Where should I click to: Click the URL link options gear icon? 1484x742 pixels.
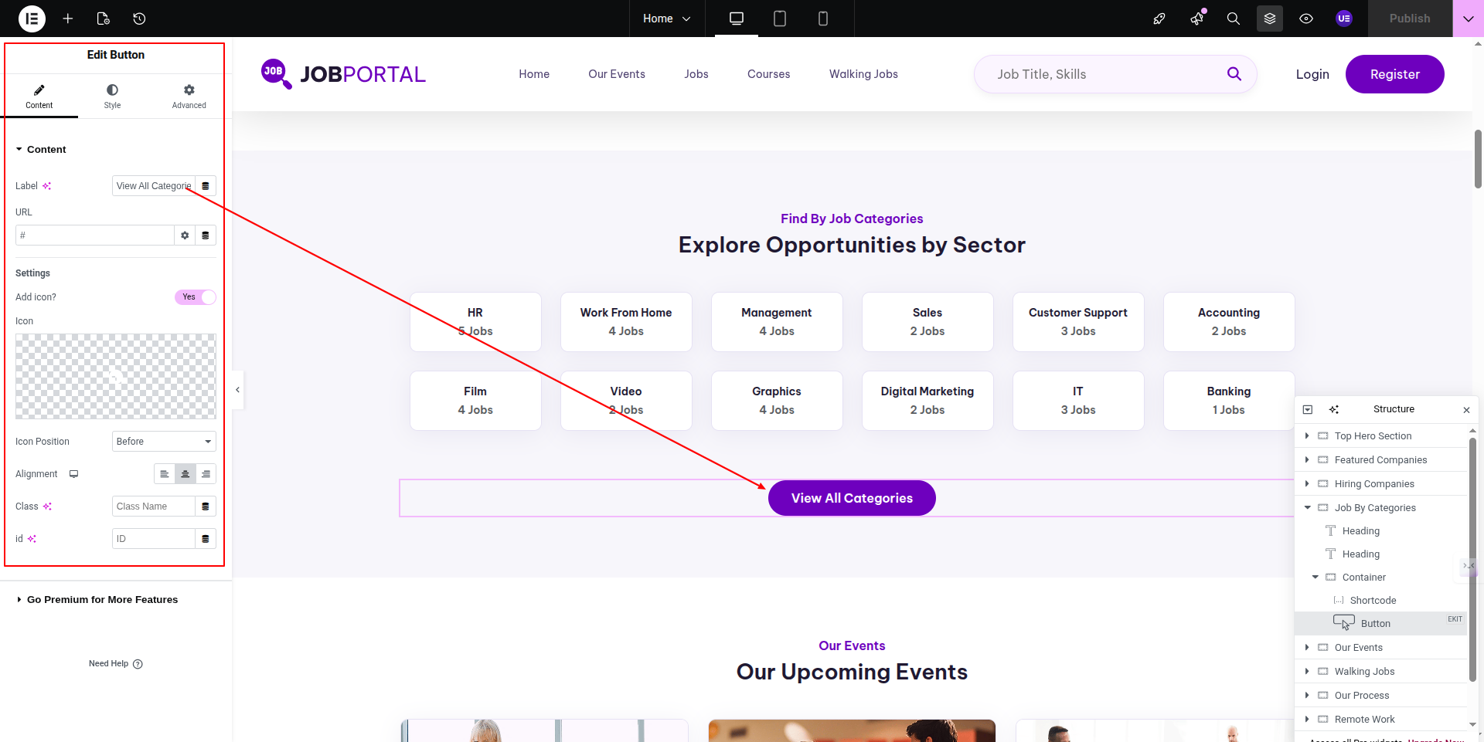185,235
